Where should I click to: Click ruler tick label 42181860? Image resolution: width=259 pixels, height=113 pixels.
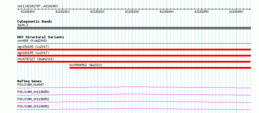(236, 12)
